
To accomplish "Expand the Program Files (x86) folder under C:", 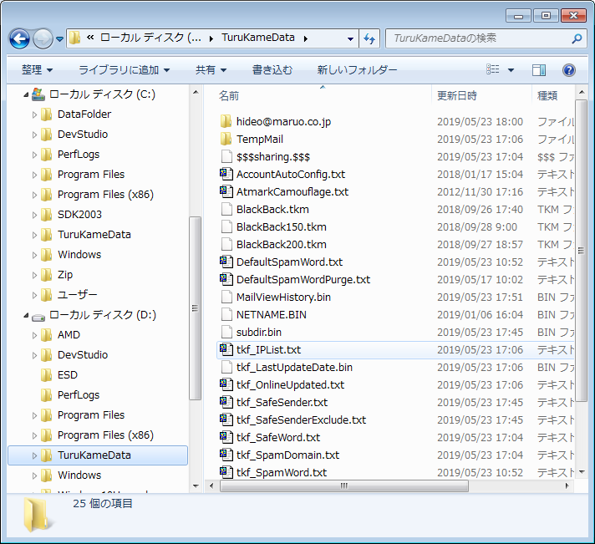I will (34, 195).
